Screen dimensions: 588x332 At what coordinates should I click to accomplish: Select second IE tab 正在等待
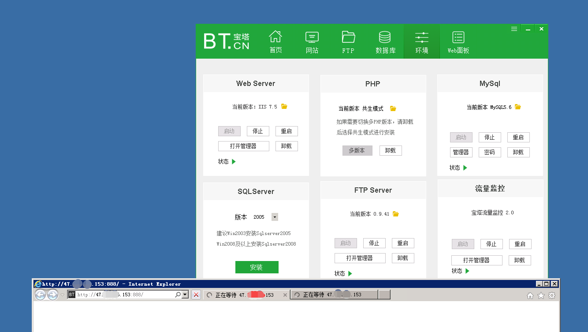coord(334,295)
